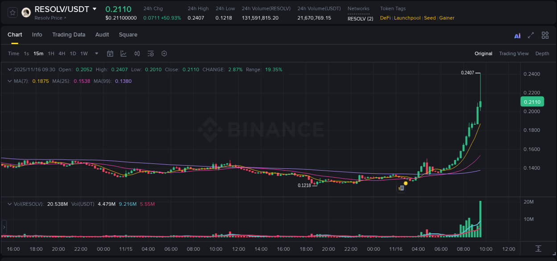Add RESOLV/USDT to favorites via star icon

point(12,12)
